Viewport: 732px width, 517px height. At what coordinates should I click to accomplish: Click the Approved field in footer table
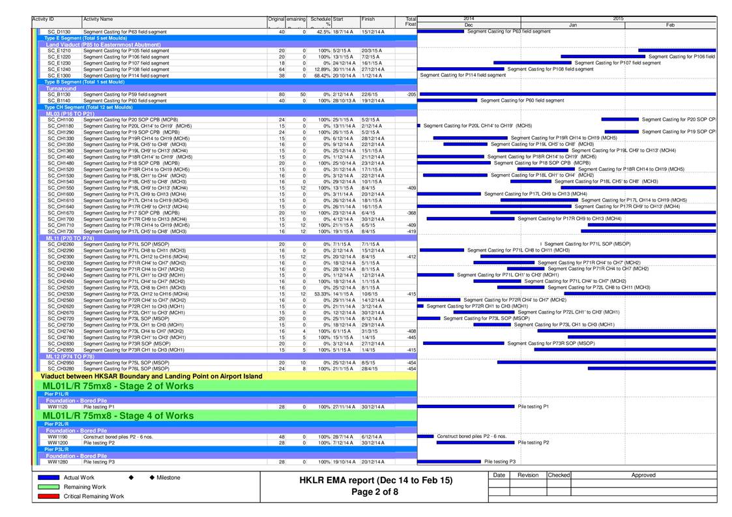click(x=643, y=475)
